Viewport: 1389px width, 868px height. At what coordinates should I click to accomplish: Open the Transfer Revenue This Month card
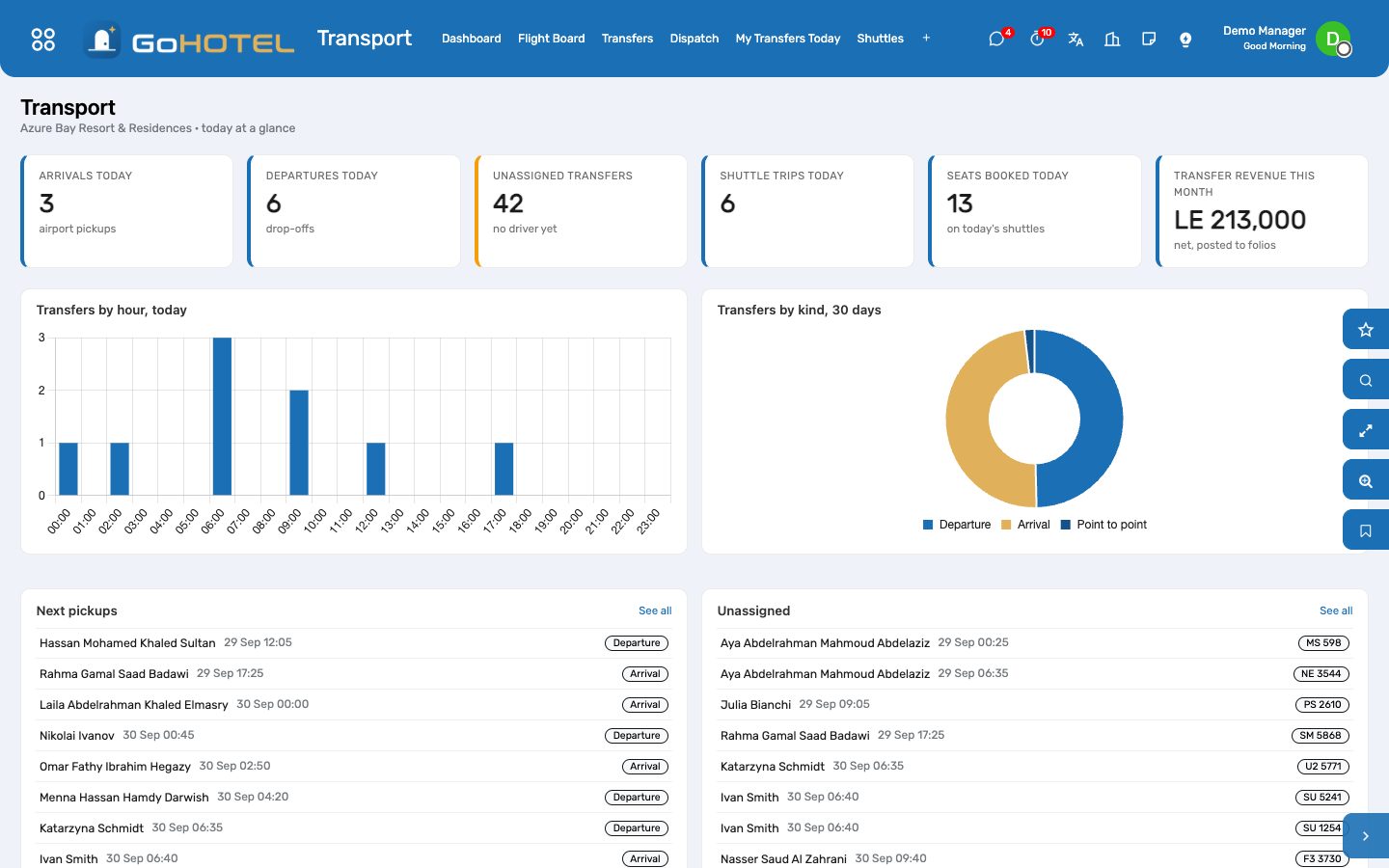[1262, 211]
